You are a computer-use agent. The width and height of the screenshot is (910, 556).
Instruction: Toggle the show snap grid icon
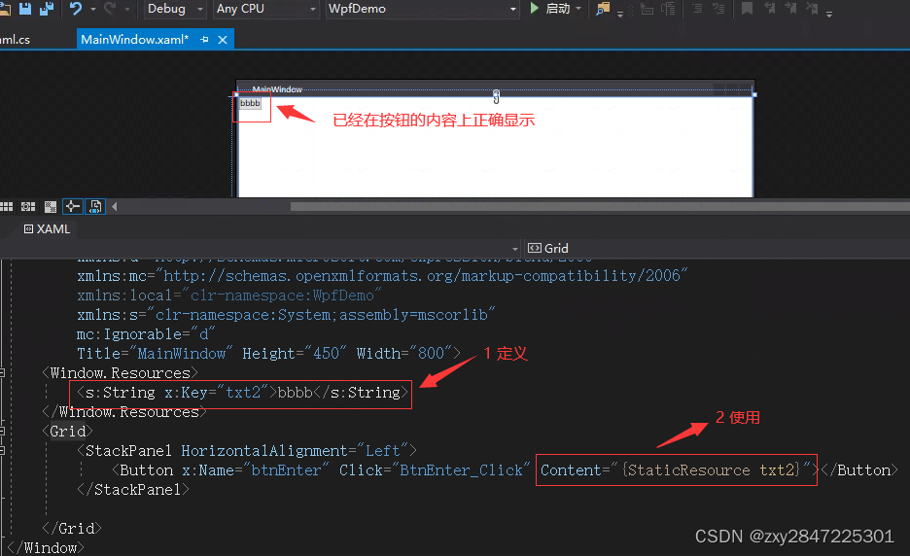pyautogui.click(x=7, y=207)
